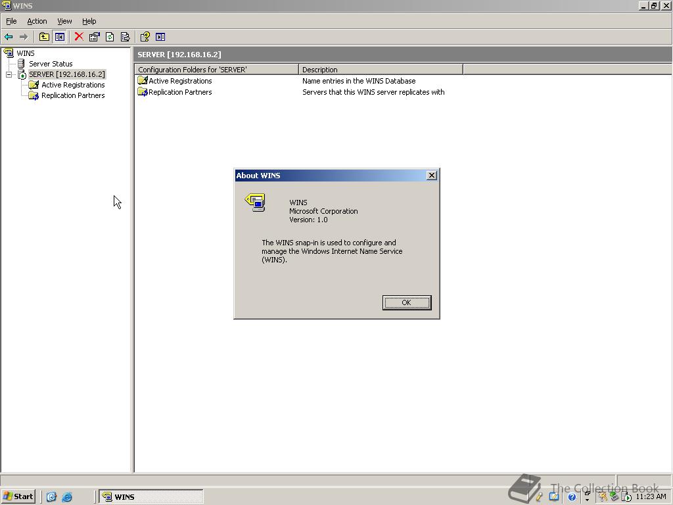Click the Export List toolbar icon
The height and width of the screenshot is (505, 673).
pyautogui.click(x=125, y=37)
